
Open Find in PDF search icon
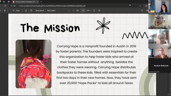(142, 10)
